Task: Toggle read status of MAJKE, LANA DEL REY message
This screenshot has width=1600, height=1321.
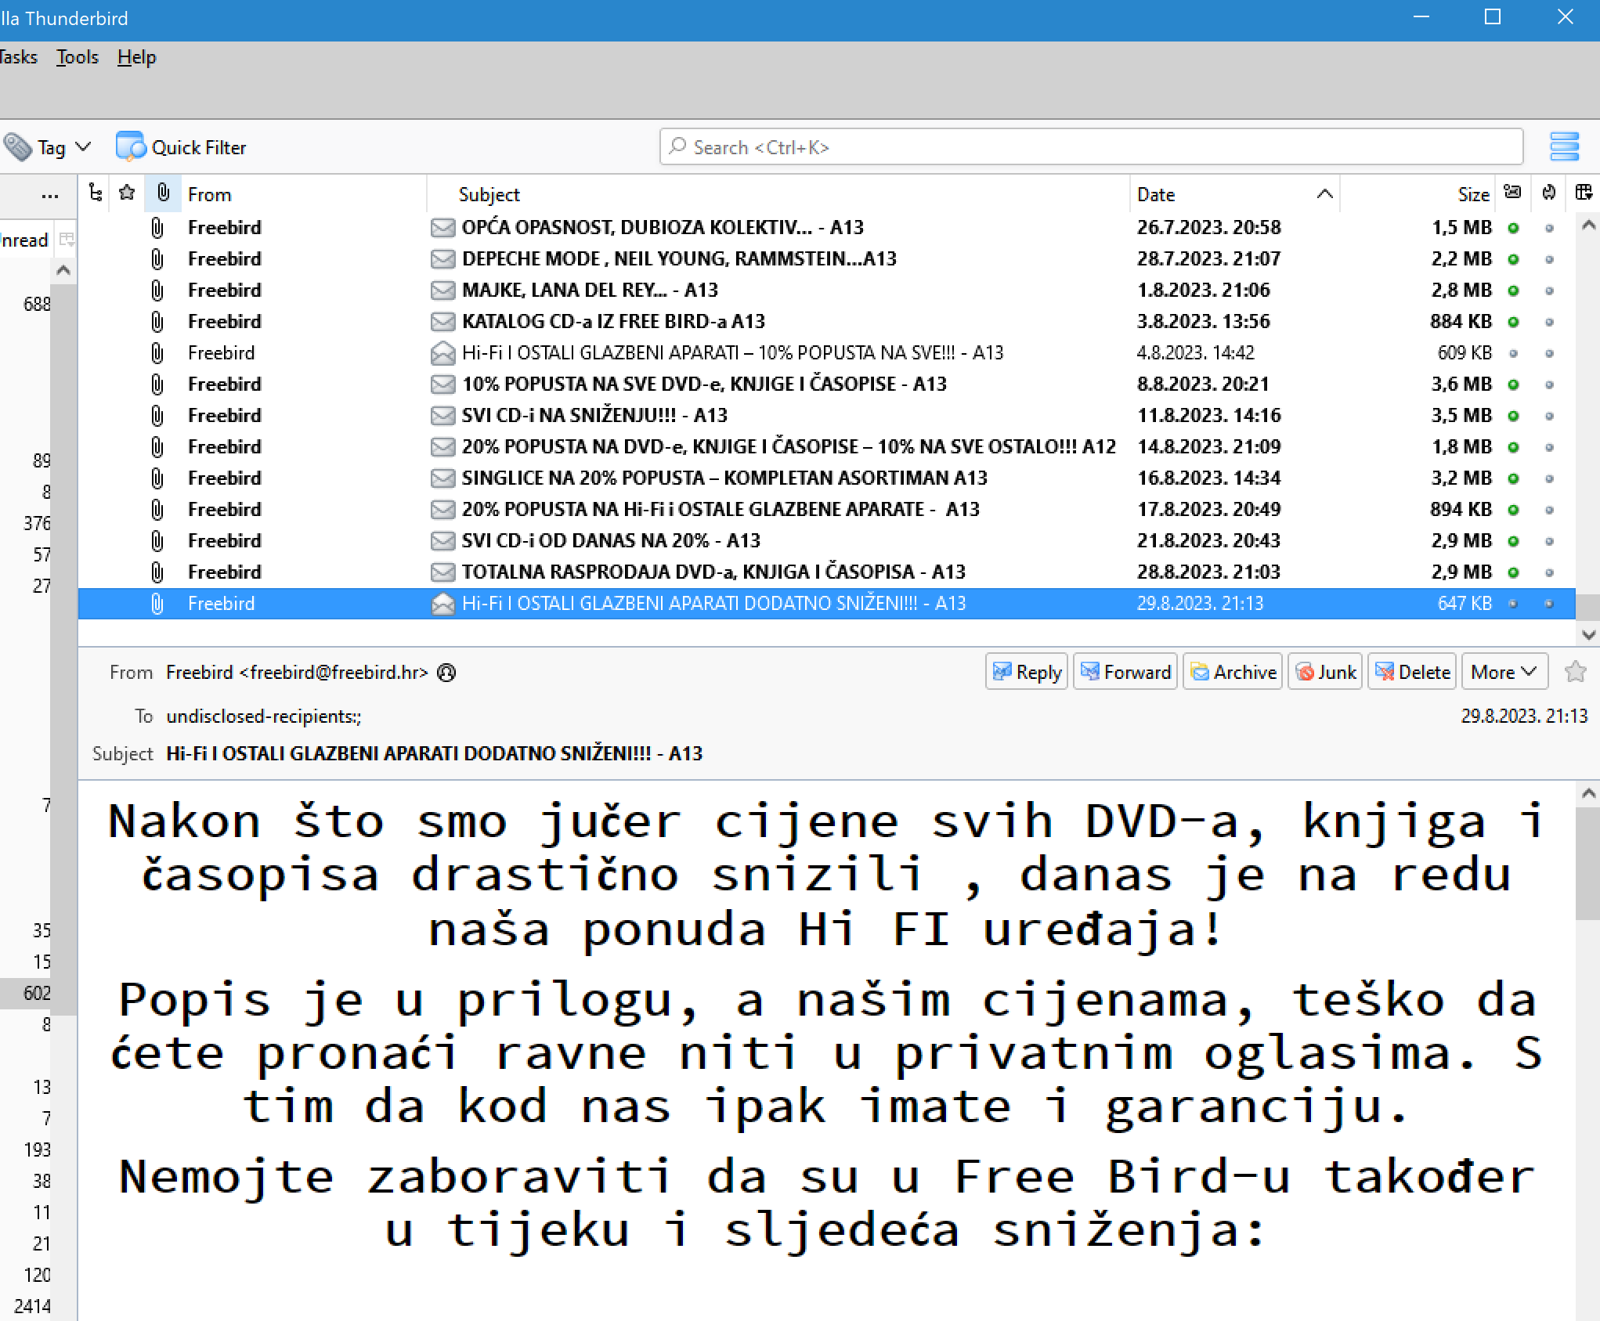Action: click(x=1513, y=291)
